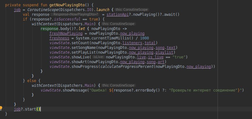Click the errorBody() call

click(x=148, y=90)
